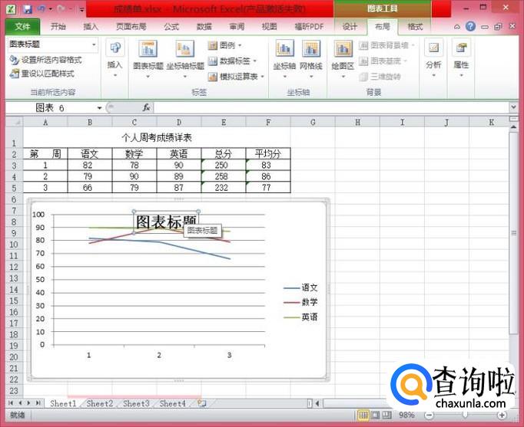Image resolution: width=524 pixels, height=427 pixels.
Task: Click the 总分 header cell
Action: click(x=224, y=153)
